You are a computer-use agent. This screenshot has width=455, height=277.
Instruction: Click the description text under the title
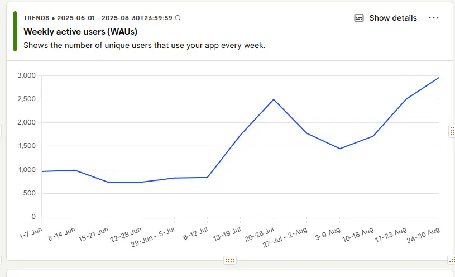[x=145, y=46]
